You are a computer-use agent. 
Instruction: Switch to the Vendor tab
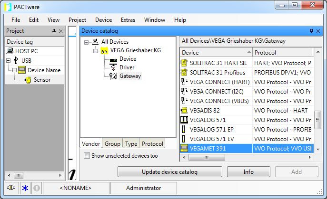click(91, 143)
